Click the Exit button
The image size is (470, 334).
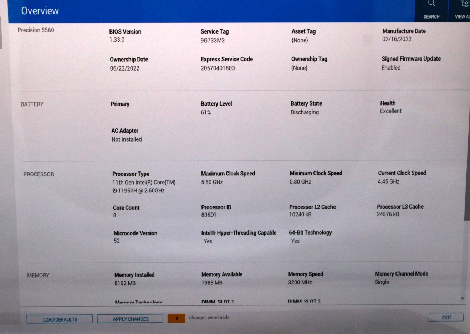click(446, 318)
